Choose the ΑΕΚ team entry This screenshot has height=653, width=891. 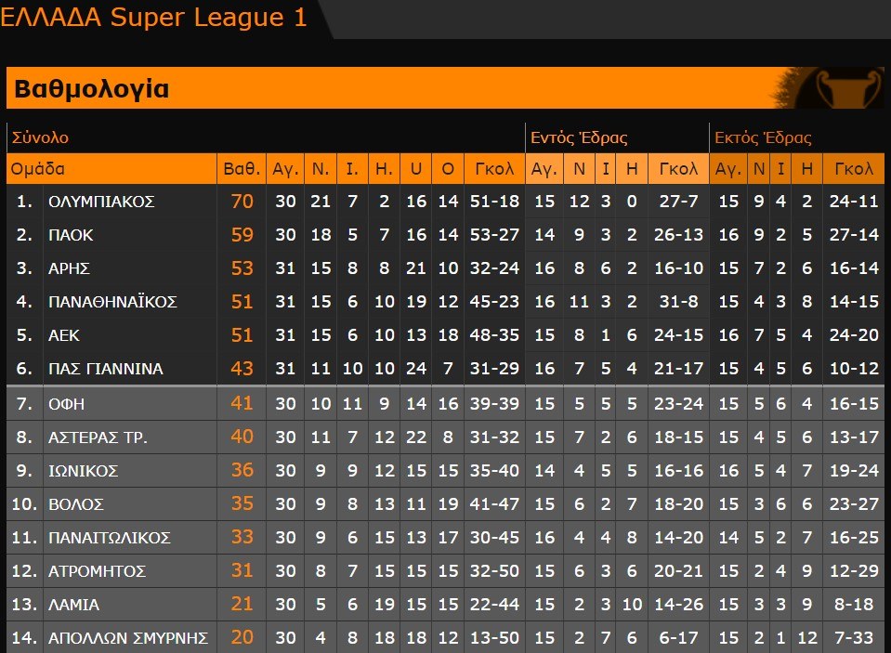[65, 335]
